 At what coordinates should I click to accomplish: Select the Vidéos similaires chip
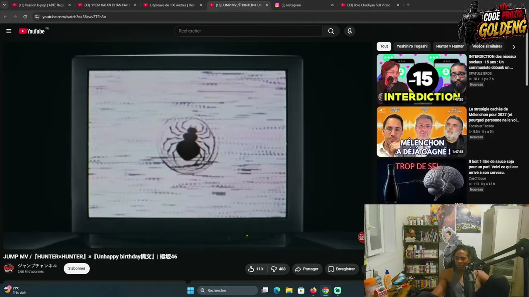[x=487, y=46]
